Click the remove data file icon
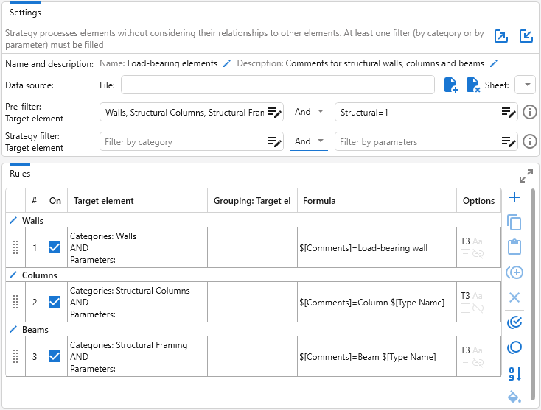The image size is (541, 410). (x=473, y=85)
